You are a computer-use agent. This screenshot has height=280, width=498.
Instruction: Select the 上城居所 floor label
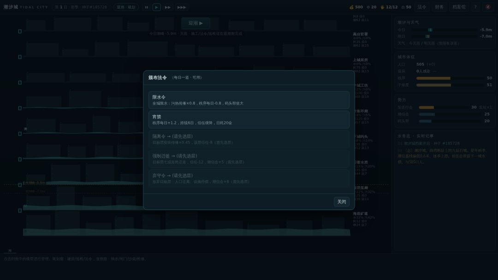pyautogui.click(x=360, y=60)
